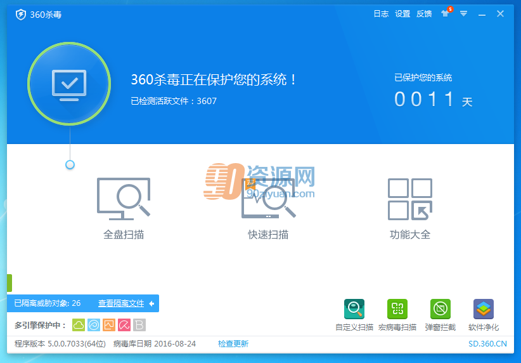Click the 360杀毒 shield logo
This screenshot has height=363, width=521.
21,15
